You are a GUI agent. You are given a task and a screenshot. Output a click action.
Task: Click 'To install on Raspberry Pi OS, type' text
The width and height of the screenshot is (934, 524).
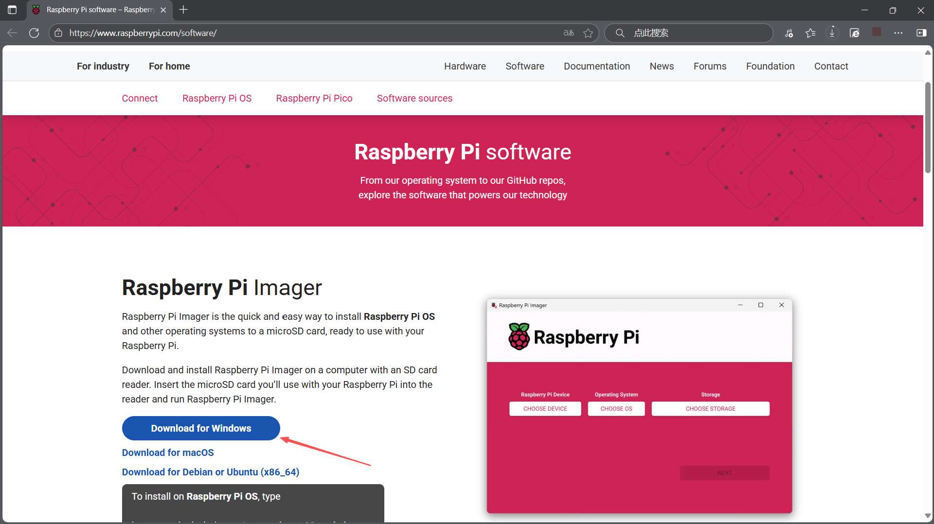click(206, 496)
